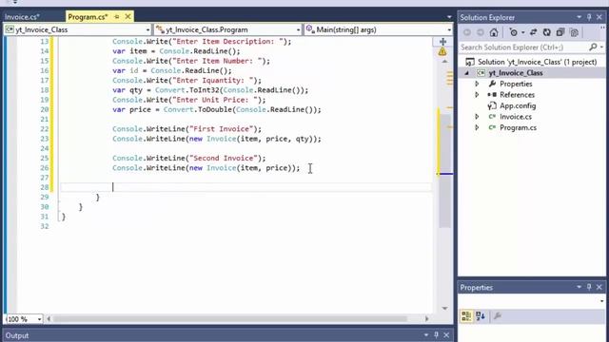Click Solution Explorer's Forward navigation arrow
This screenshot has height=342, width=609.
pyautogui.click(x=481, y=32)
